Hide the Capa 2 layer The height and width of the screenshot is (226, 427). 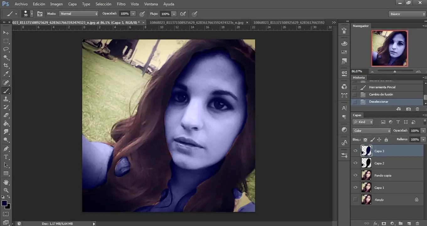click(x=355, y=163)
